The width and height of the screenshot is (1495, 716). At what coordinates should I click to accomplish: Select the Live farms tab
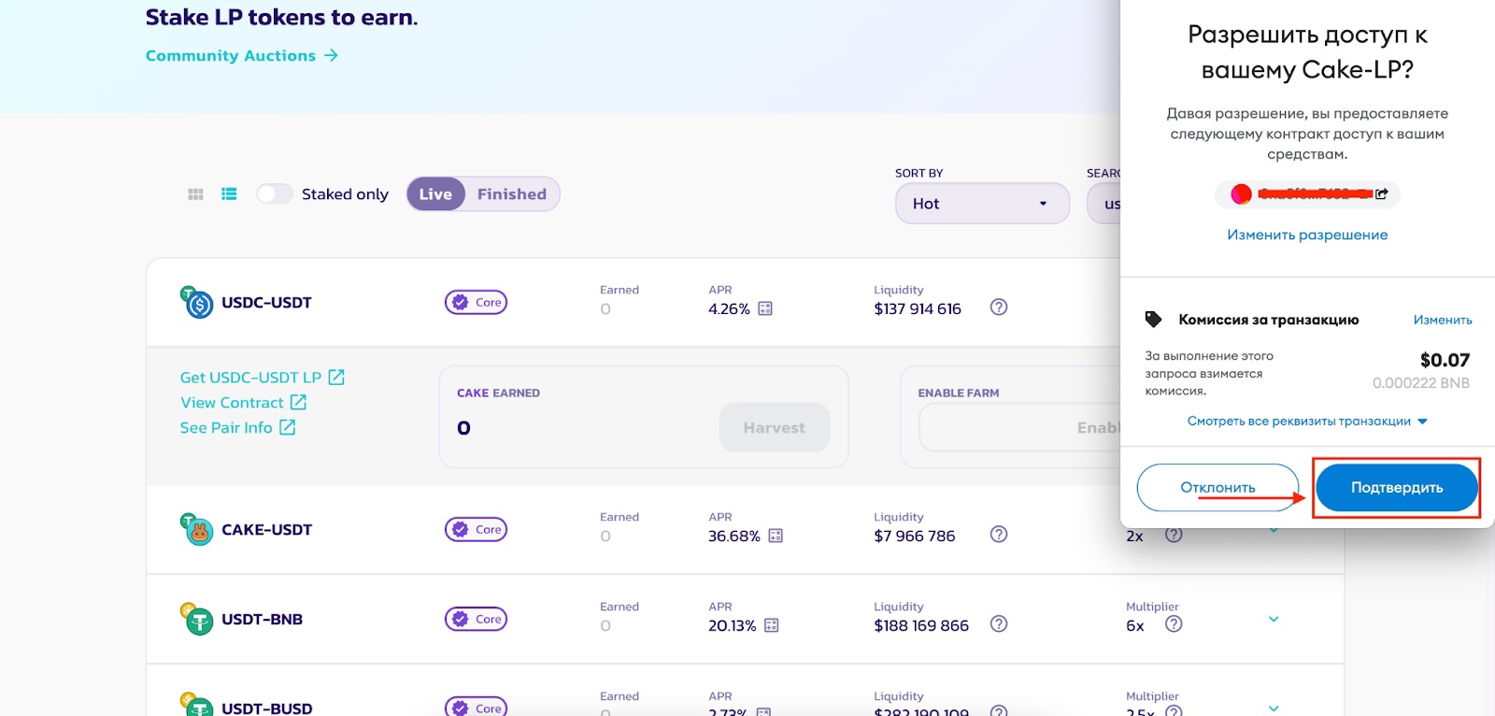(x=435, y=193)
